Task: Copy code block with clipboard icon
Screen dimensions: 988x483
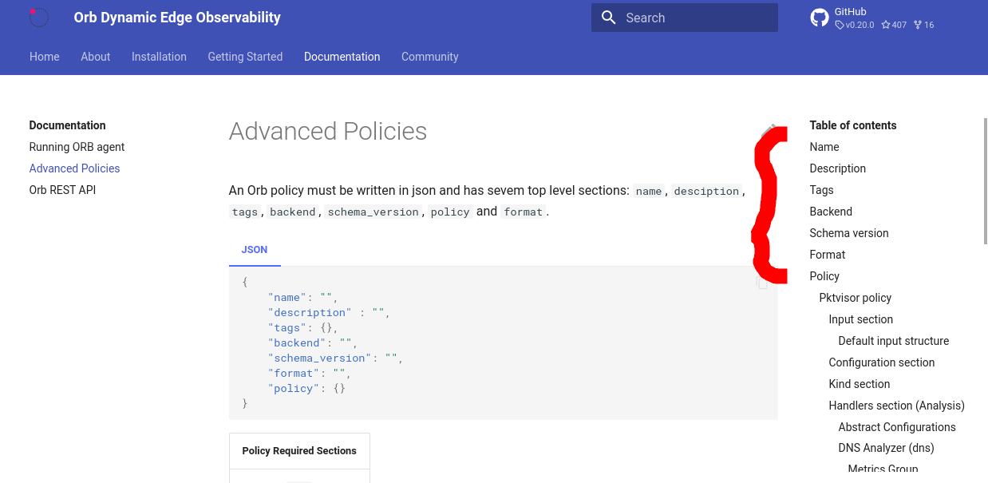Action: pyautogui.click(x=762, y=283)
